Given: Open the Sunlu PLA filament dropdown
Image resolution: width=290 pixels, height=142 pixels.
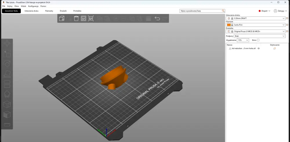Looking at the screenshot, I should tap(256, 25).
